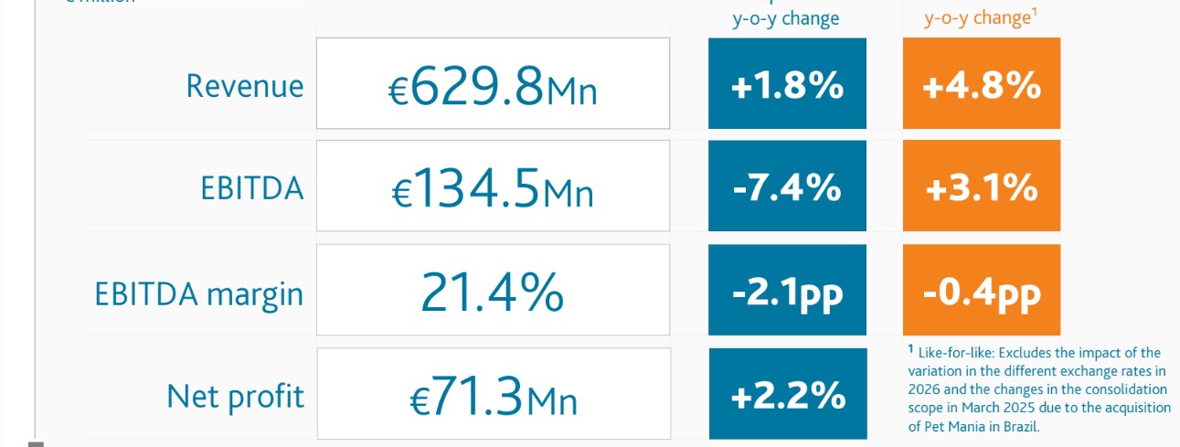The width and height of the screenshot is (1180, 447).
Task: Select the blue -7.4% EBITDA change tile
Action: click(x=787, y=186)
